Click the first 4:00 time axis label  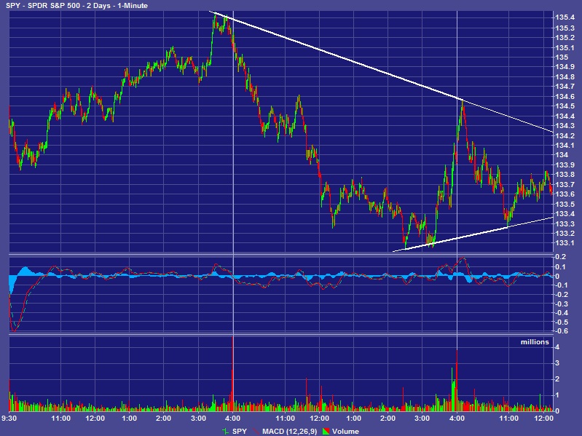coord(232,419)
